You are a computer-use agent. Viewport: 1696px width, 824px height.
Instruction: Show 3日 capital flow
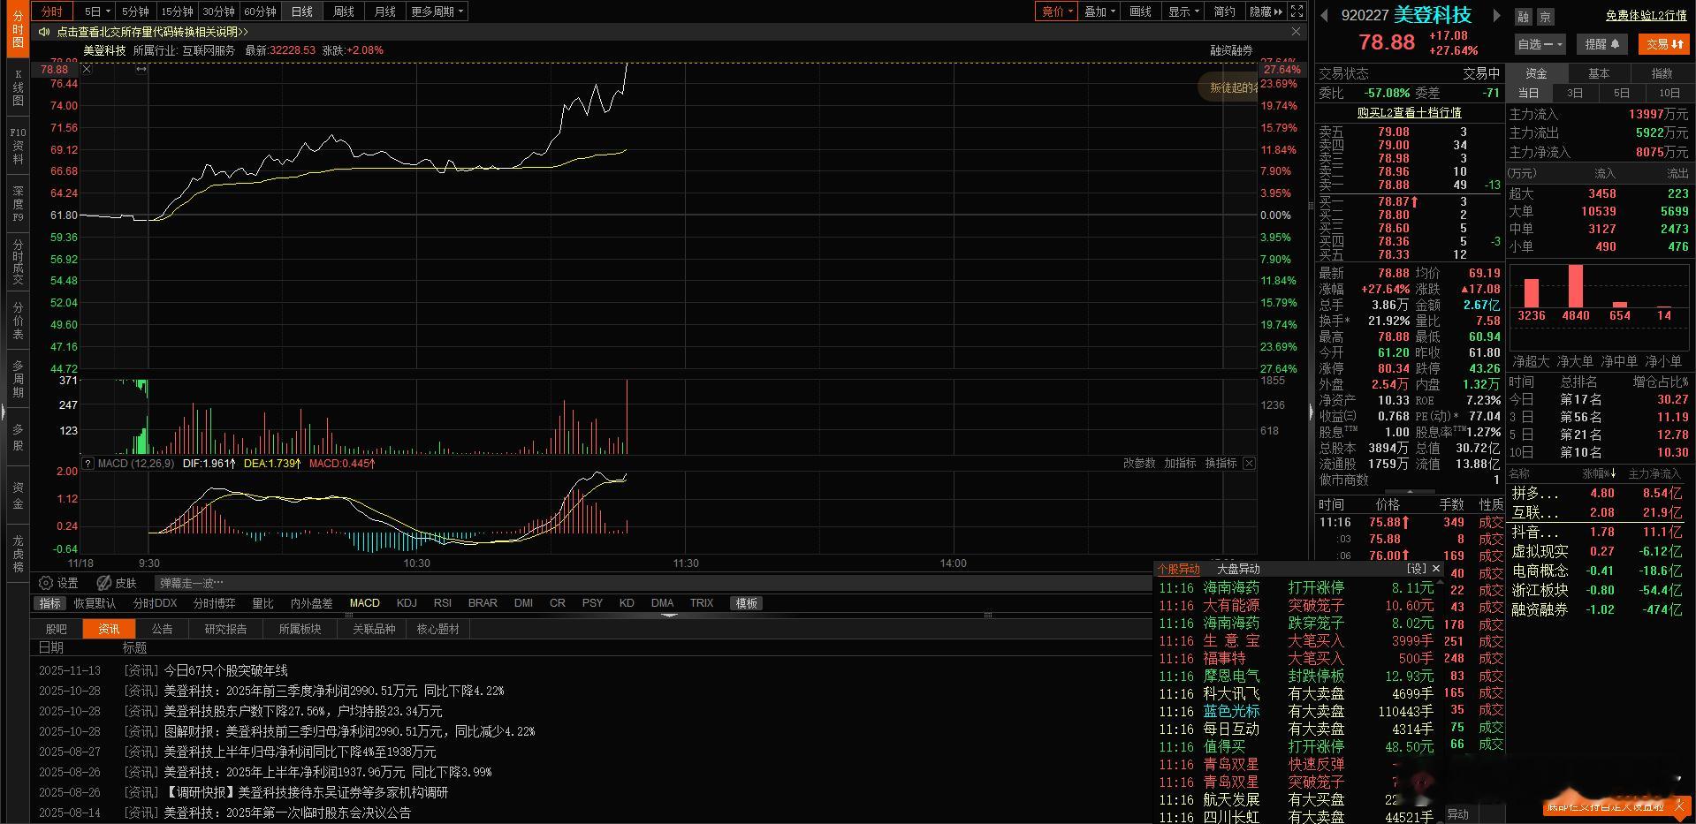(x=1575, y=93)
